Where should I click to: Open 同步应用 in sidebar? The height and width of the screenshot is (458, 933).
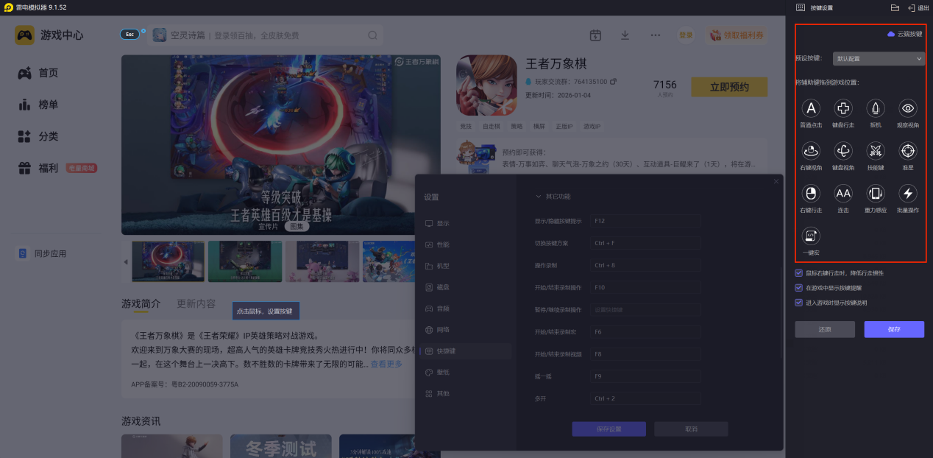click(x=42, y=253)
